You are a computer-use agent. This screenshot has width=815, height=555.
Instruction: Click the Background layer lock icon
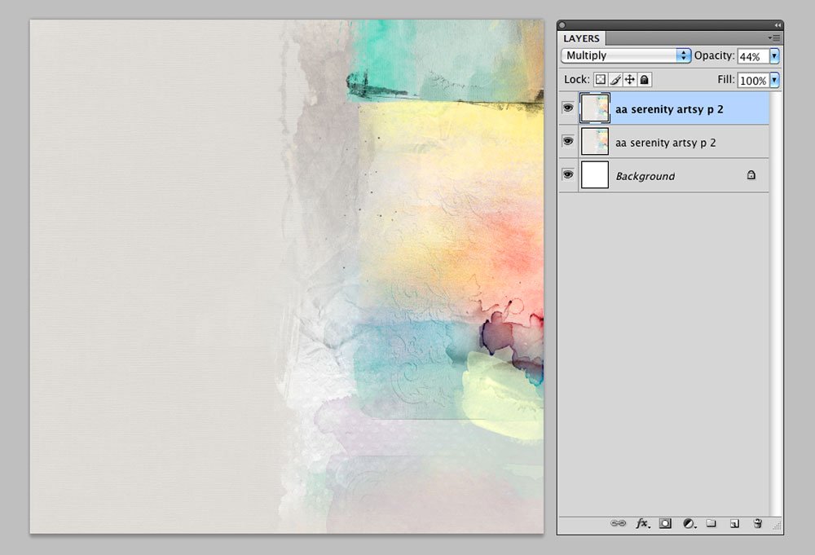pyautogui.click(x=751, y=174)
